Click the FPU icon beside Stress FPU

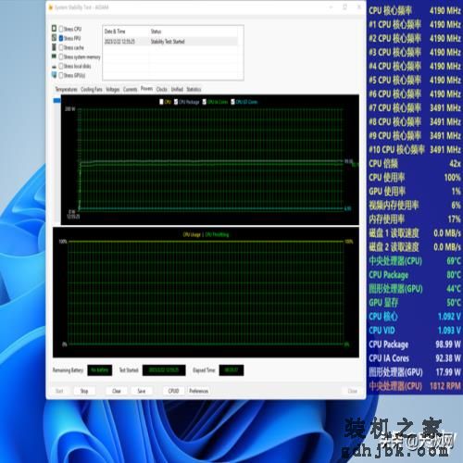[x=54, y=38]
